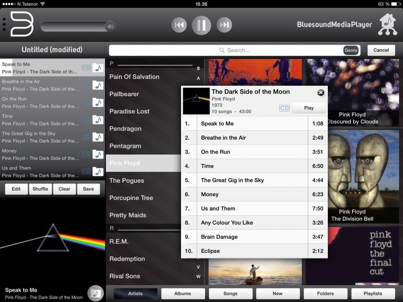Tap the three-dot drawer handle
The height and width of the screenshot is (302, 403).
point(4,25)
